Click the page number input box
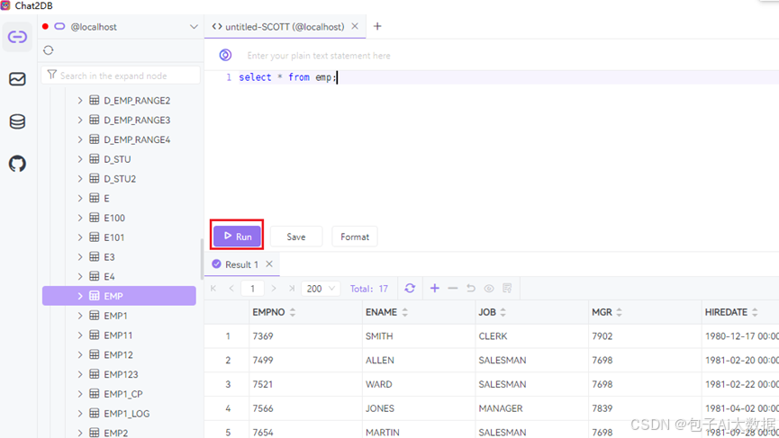Image resolution: width=779 pixels, height=438 pixels. point(252,288)
